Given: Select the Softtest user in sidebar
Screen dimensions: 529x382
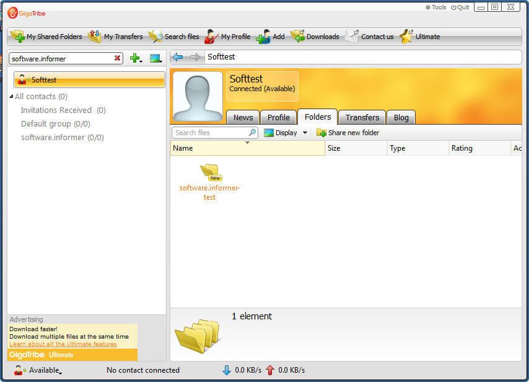Looking at the screenshot, I should click(89, 80).
